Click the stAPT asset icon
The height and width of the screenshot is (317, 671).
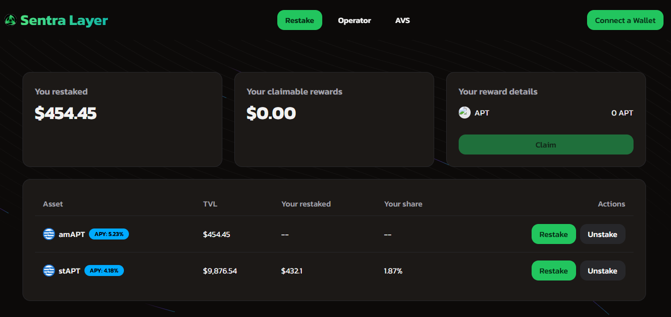[48, 270]
